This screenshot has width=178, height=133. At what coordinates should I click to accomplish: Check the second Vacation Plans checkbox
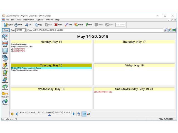pyautogui.click(x=12, y=51)
